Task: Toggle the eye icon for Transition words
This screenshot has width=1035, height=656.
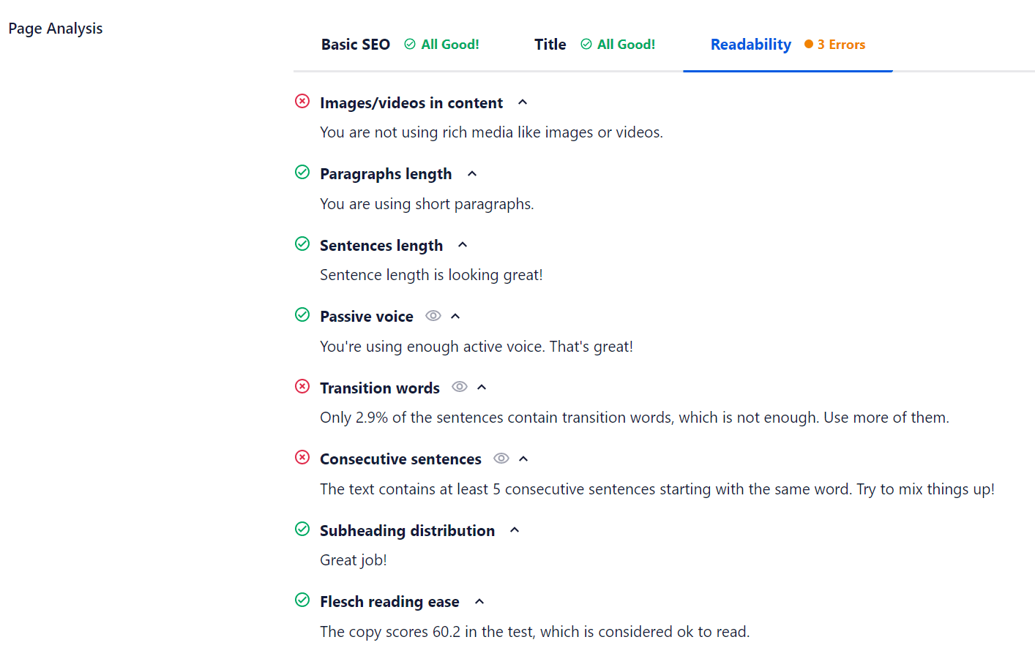Action: pyautogui.click(x=459, y=387)
